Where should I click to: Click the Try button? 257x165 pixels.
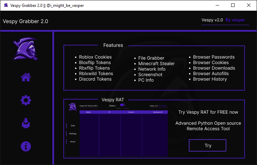[x=207, y=145]
